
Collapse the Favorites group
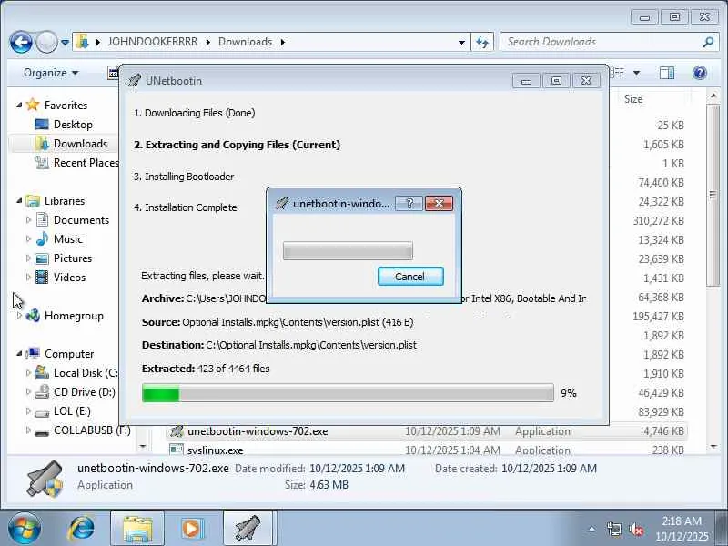[19, 106]
